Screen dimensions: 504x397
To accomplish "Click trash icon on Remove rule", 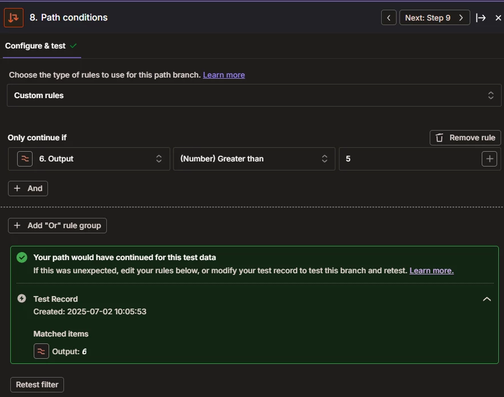I will tap(439, 137).
